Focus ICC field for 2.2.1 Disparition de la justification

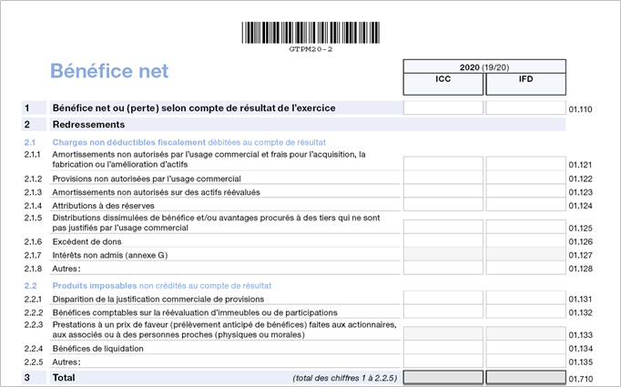click(443, 299)
